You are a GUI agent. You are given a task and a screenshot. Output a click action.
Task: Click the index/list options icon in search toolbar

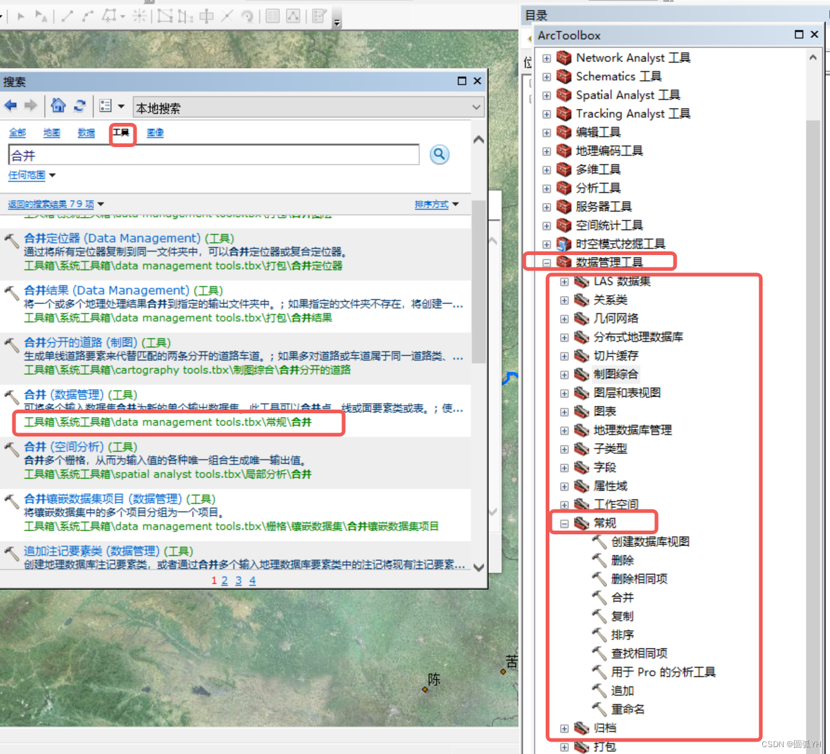point(106,105)
